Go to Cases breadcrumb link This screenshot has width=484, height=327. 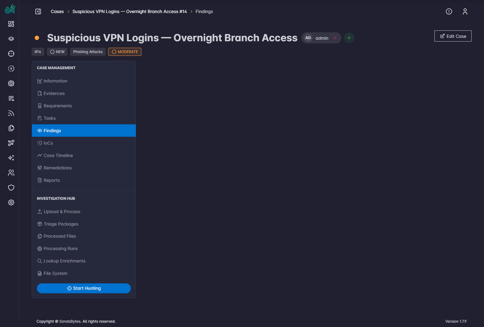(57, 11)
